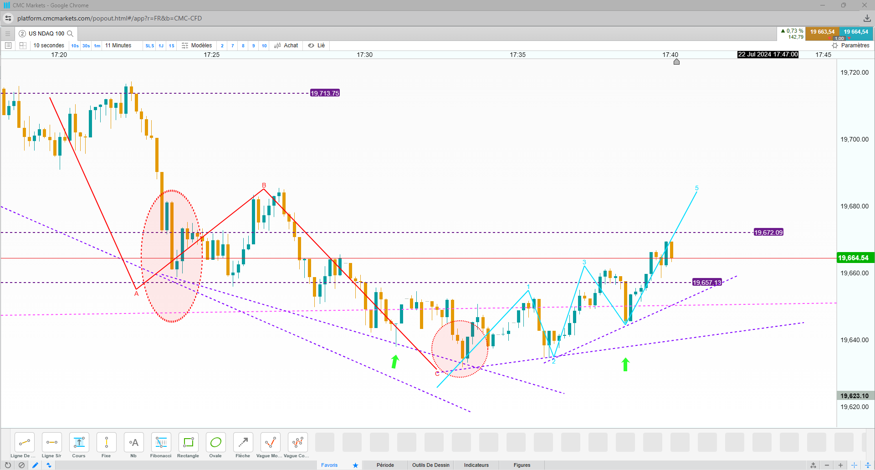Select the Ligne De trend drawing tool
Image resolution: width=875 pixels, height=470 pixels.
(x=25, y=442)
